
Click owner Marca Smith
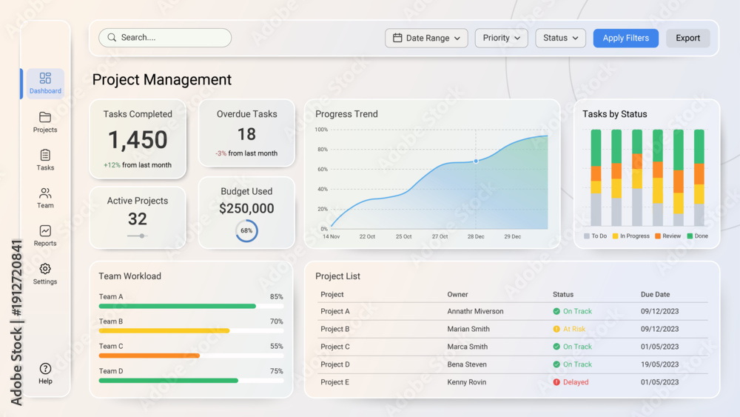coord(467,347)
